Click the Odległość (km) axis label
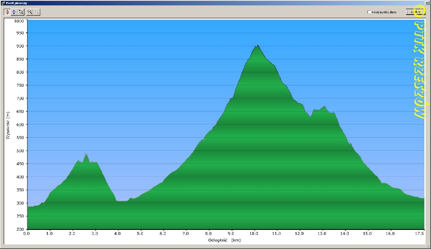 click(x=225, y=240)
